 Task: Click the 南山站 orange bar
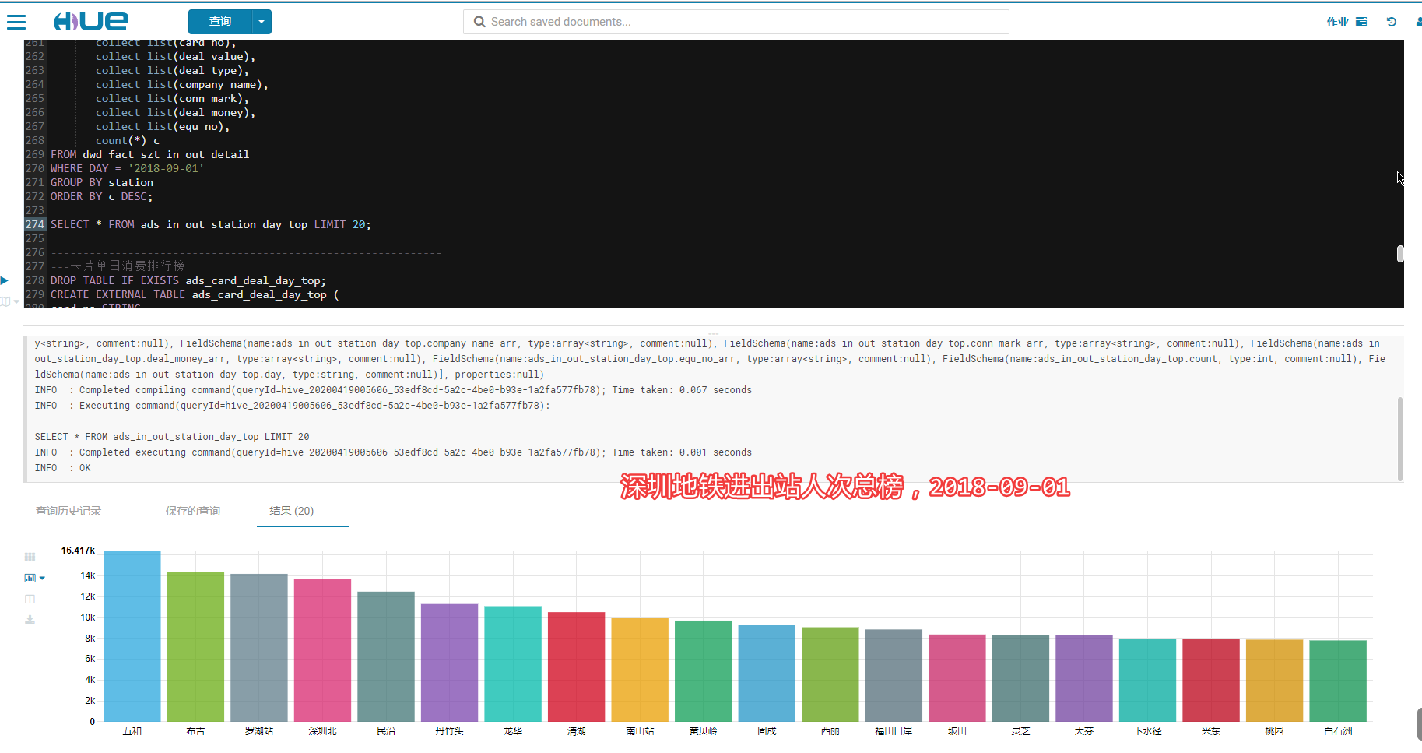640,670
